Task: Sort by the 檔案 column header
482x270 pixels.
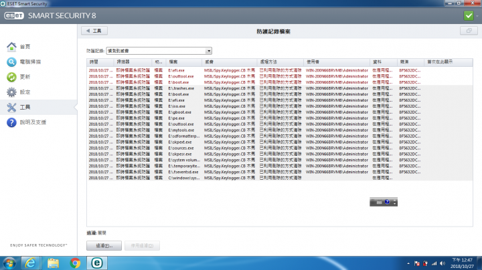Action: 183,62
